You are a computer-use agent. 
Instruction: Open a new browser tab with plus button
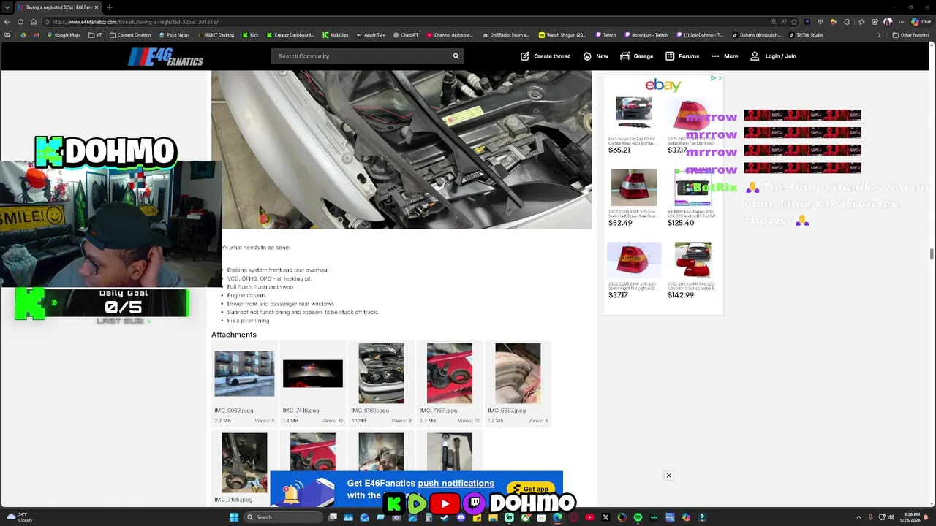[110, 7]
